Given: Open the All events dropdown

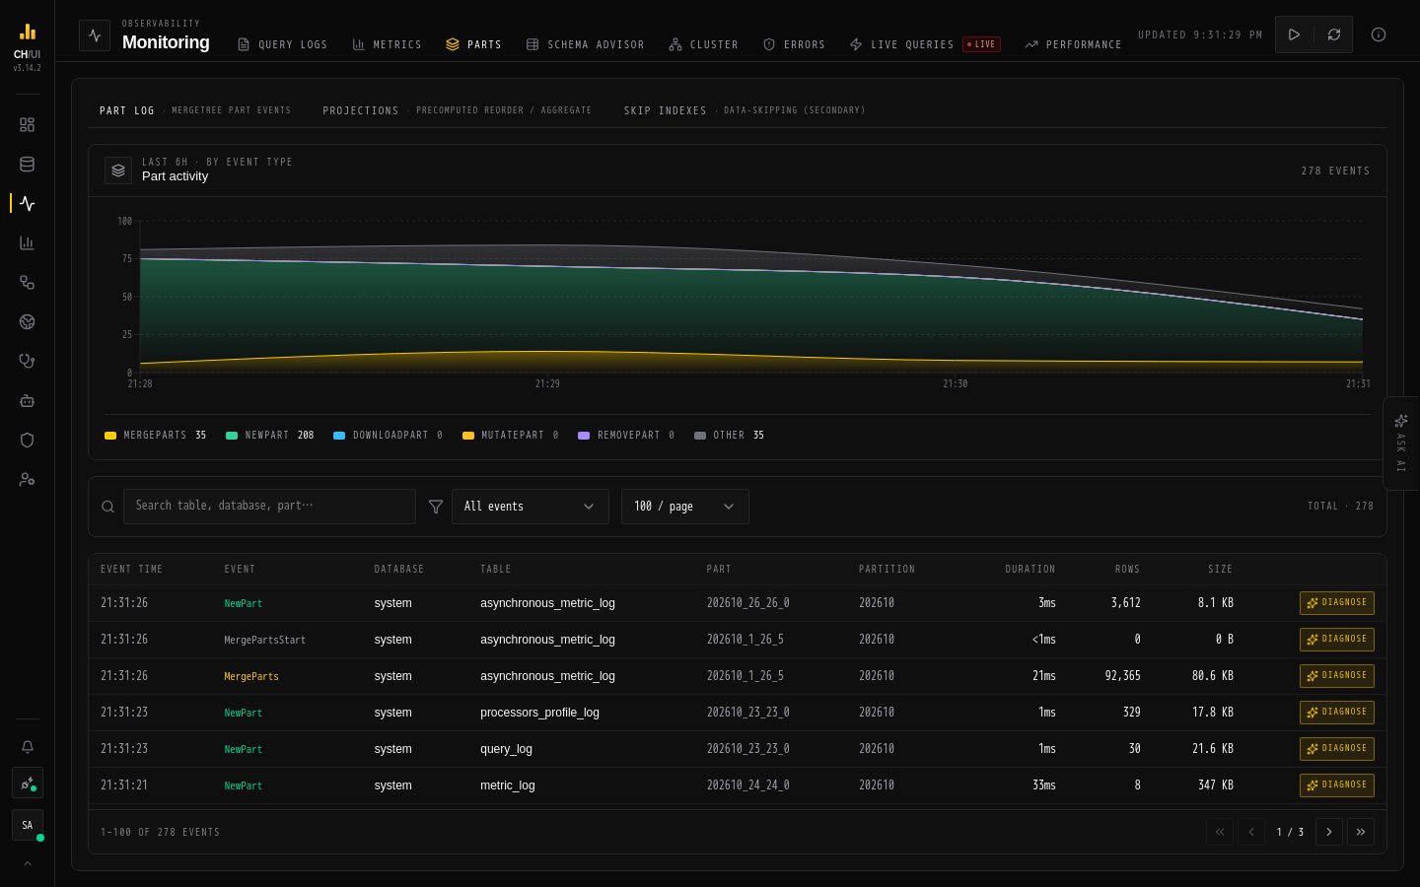Looking at the screenshot, I should tap(531, 507).
